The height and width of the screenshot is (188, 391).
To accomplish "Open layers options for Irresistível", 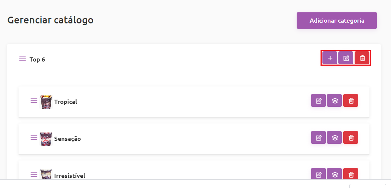I will tap(335, 174).
